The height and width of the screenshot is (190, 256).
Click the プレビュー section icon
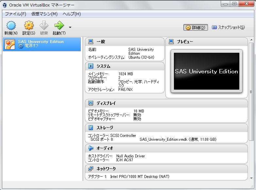point(171,42)
